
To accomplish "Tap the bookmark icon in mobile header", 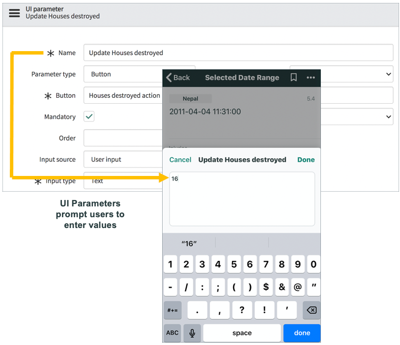I will click(x=294, y=77).
